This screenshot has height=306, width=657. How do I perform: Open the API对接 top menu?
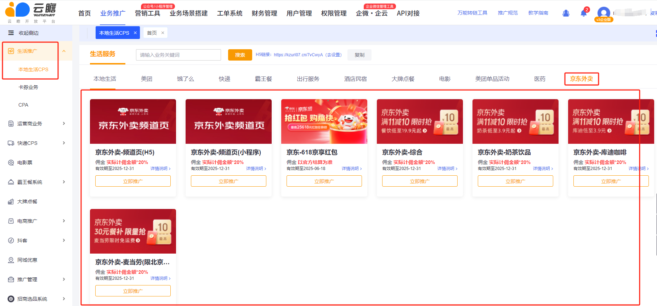click(x=408, y=13)
